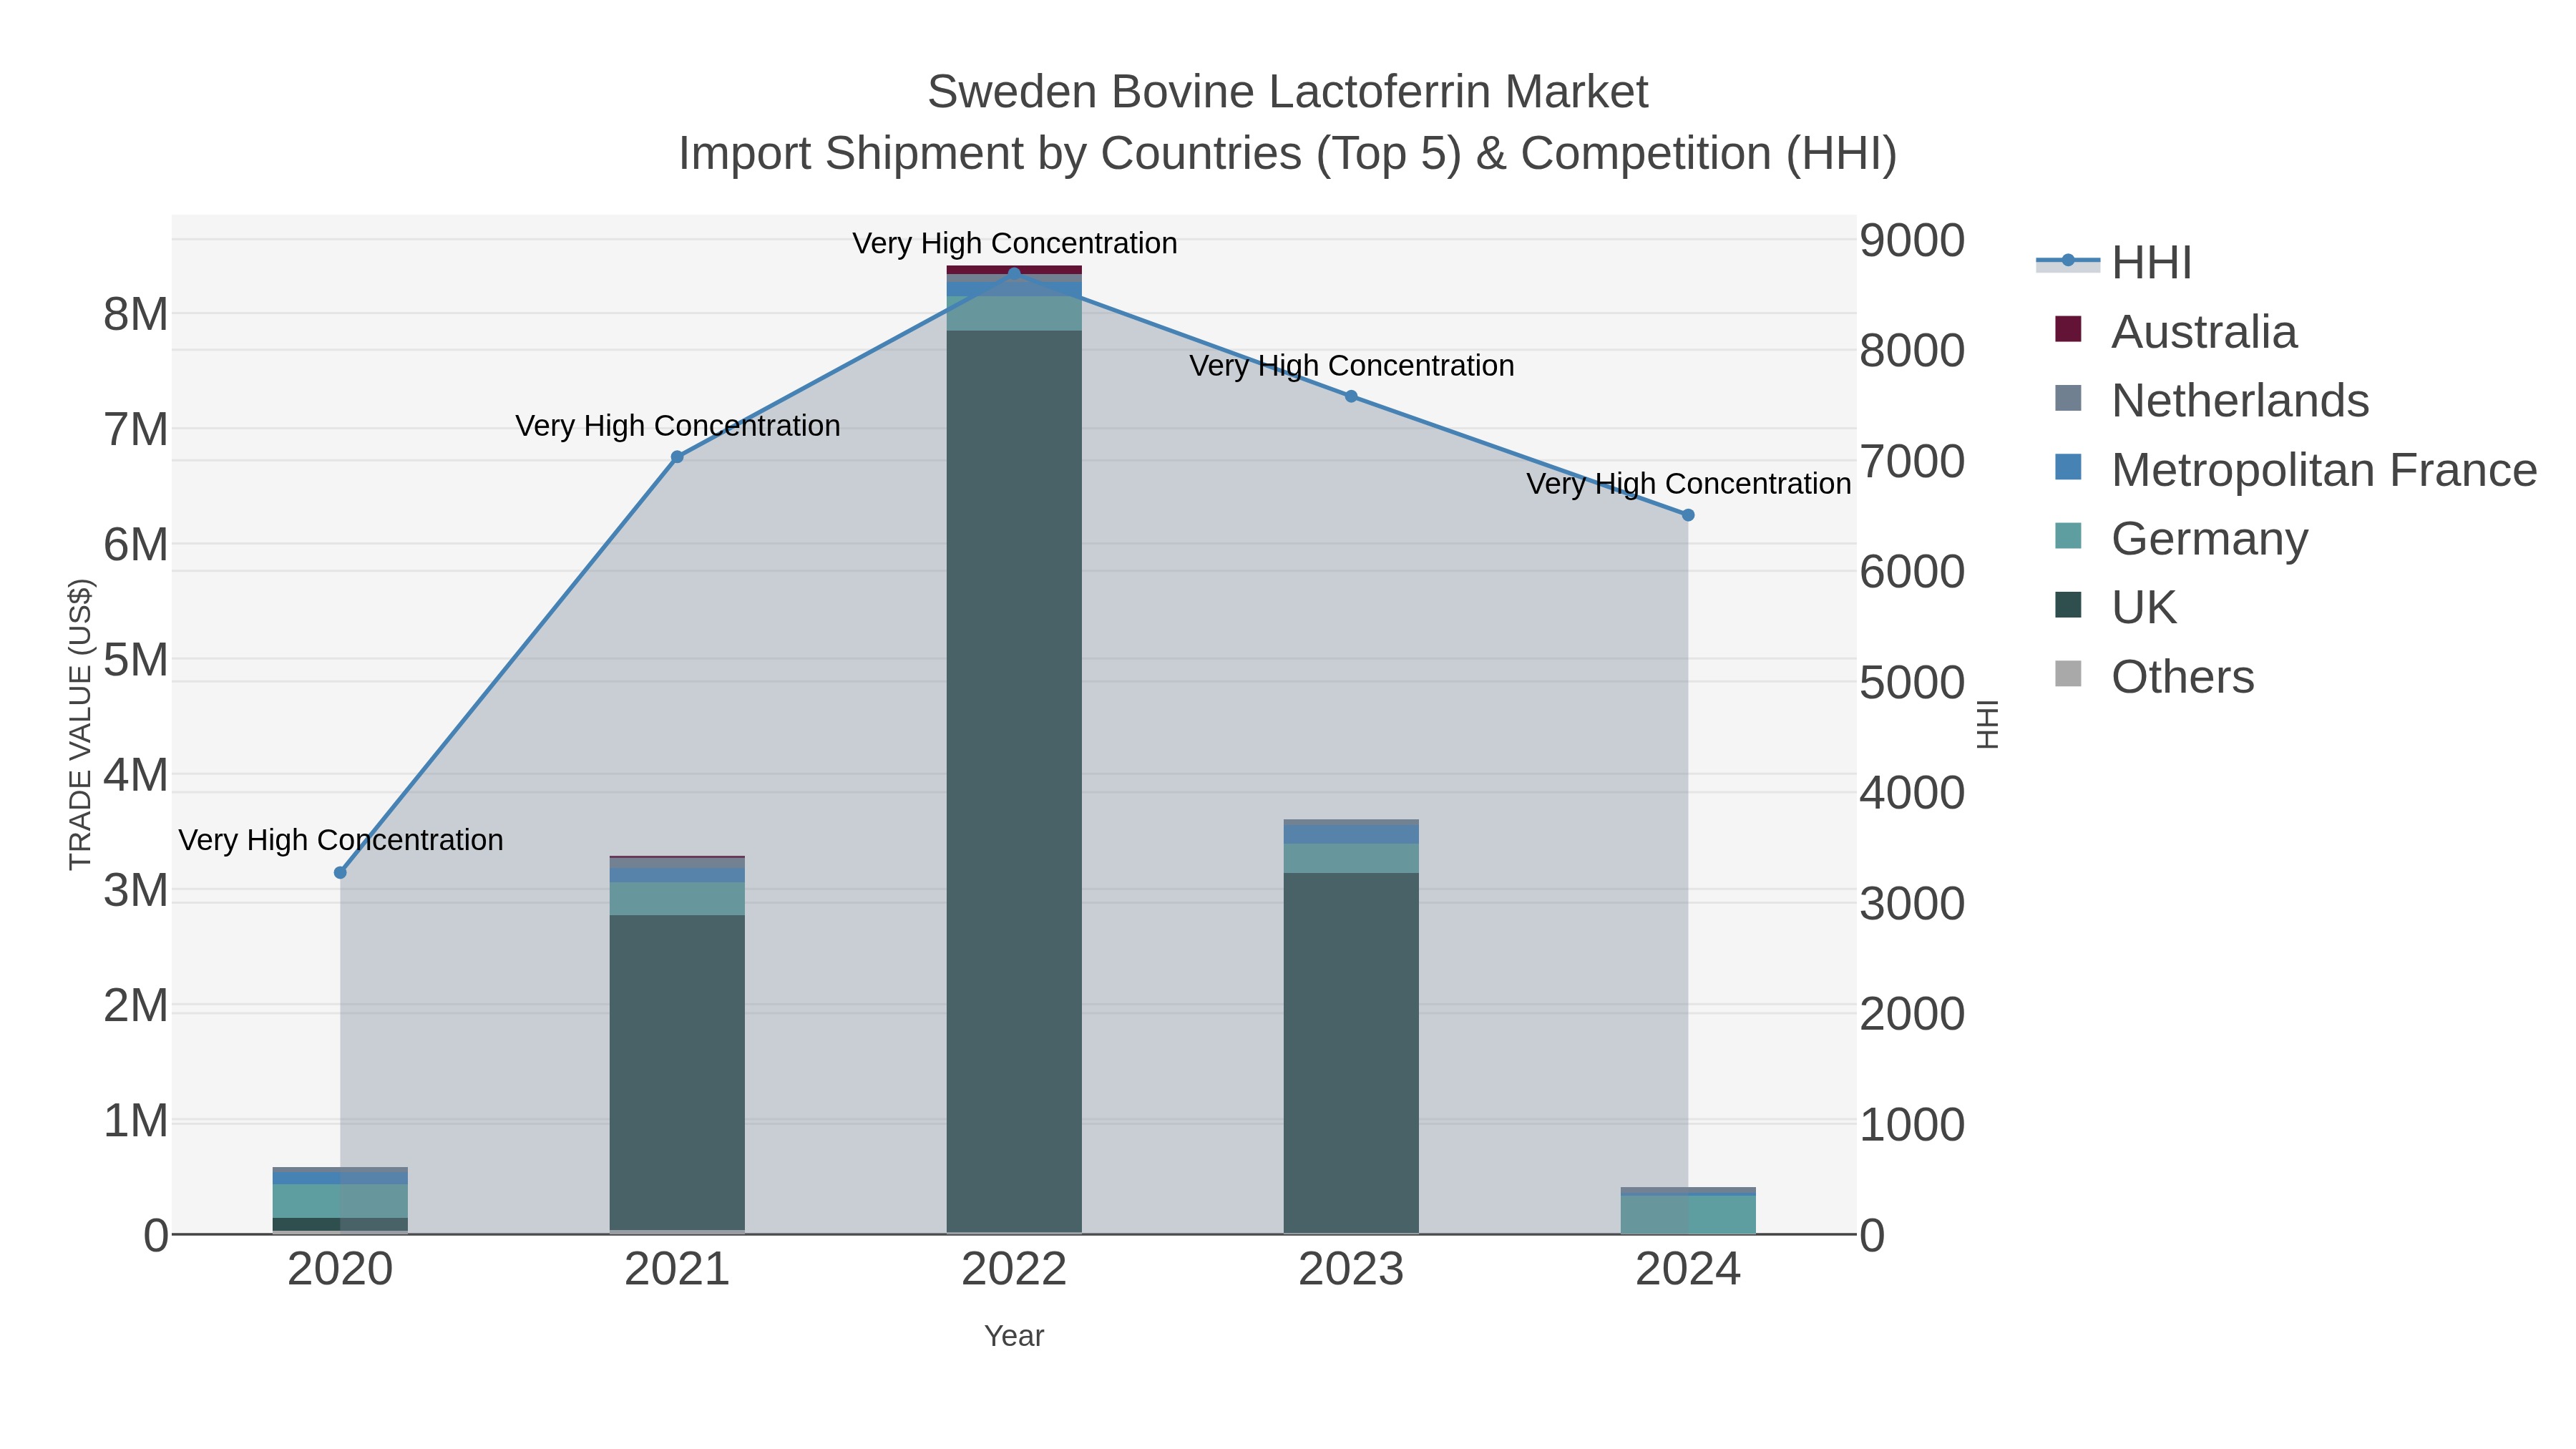This screenshot has width=2576, height=1449.
Task: Click the 2020 HHI data point
Action: [x=340, y=873]
